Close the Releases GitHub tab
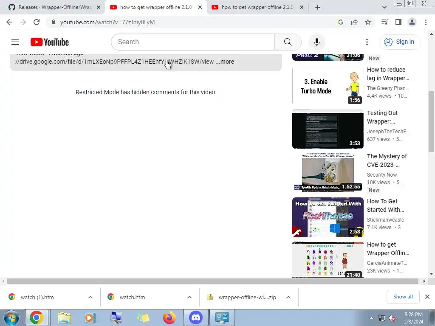Image resolution: width=435 pixels, height=326 pixels. pos(99,8)
